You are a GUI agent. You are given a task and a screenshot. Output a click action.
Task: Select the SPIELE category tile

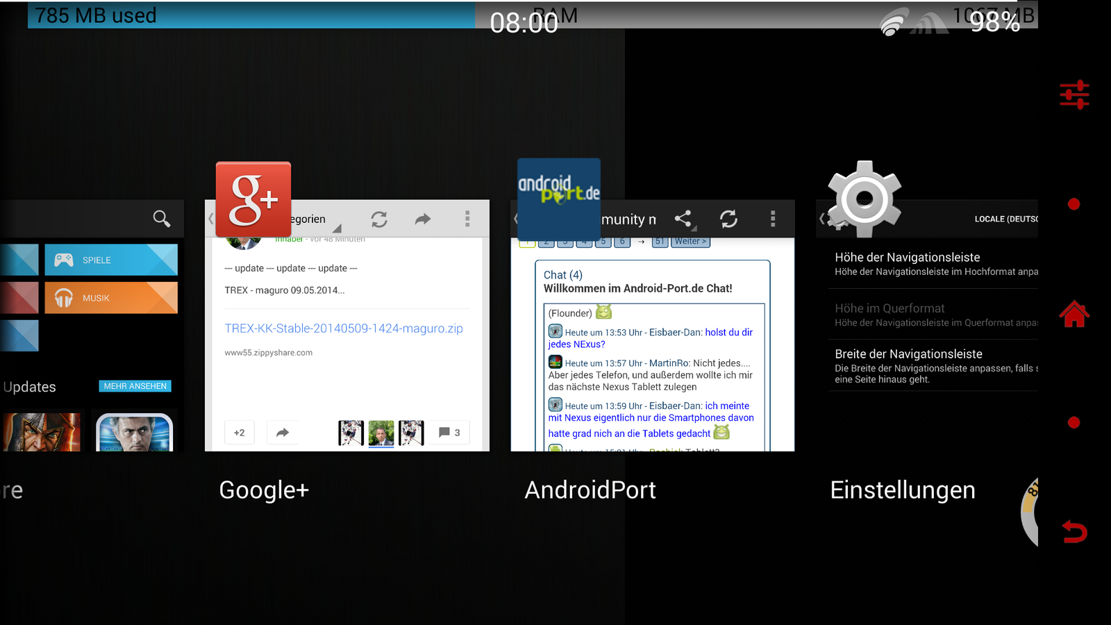111,260
